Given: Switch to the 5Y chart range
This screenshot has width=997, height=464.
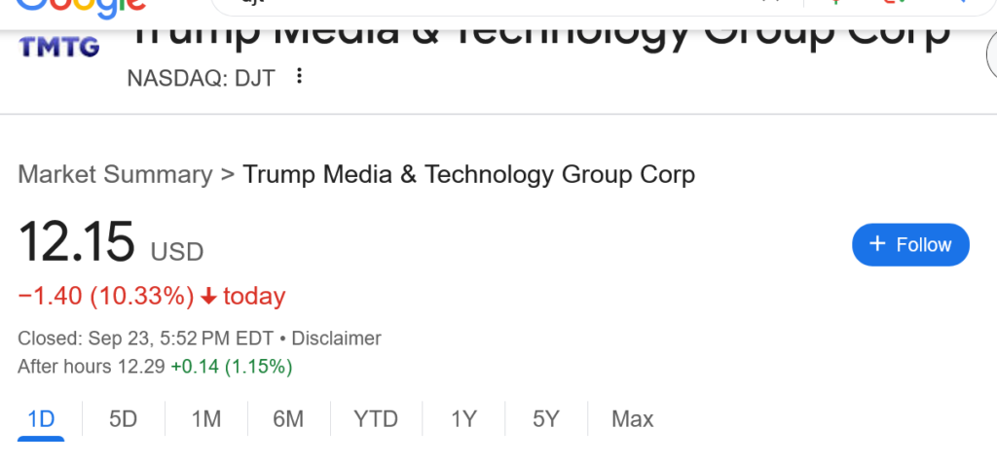Looking at the screenshot, I should [546, 419].
